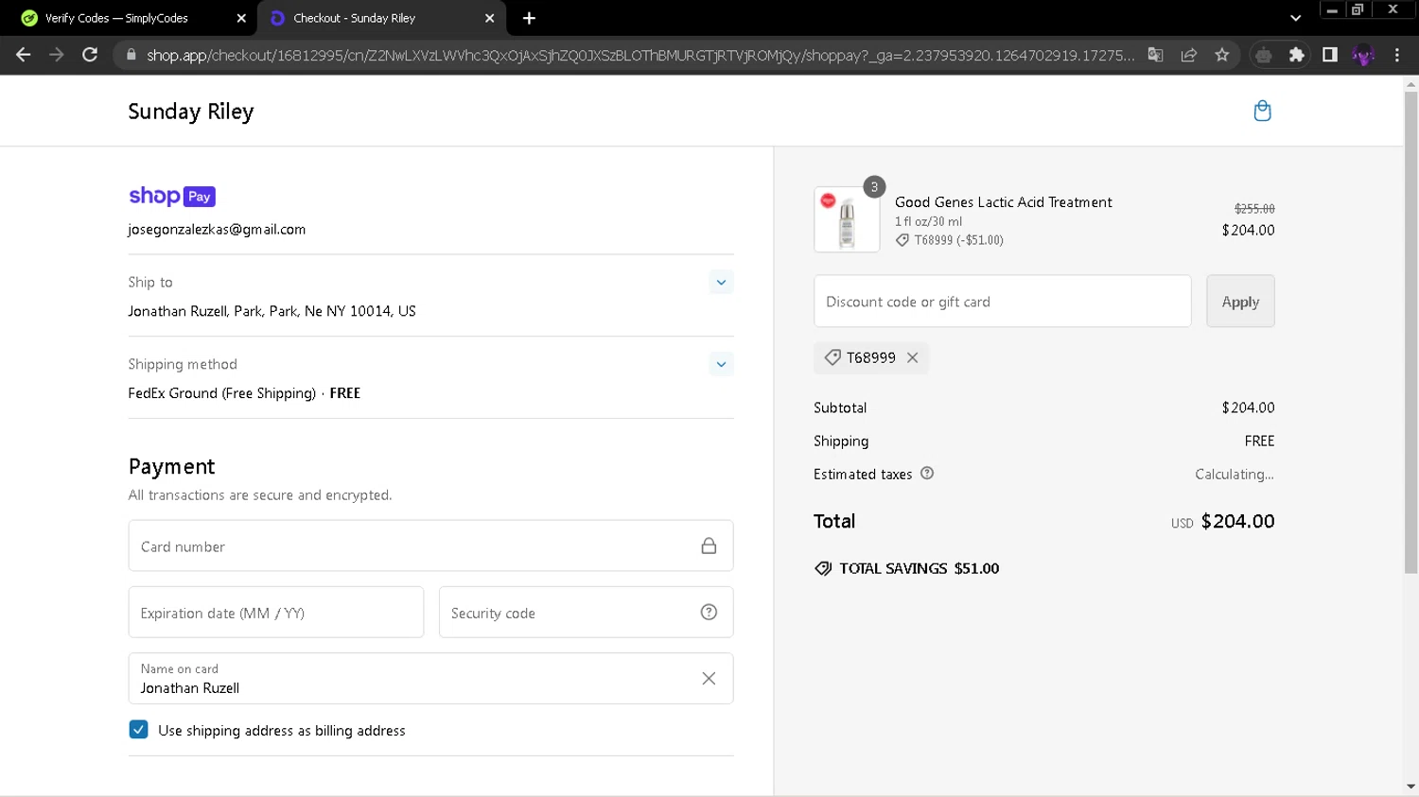Viewport: 1419px width, 797px height.
Task: Show the security code help tooltip
Action: click(x=709, y=612)
